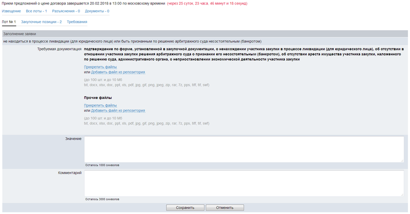Add repository file under Прочие файлы
The width and height of the screenshot is (410, 214).
click(x=118, y=110)
